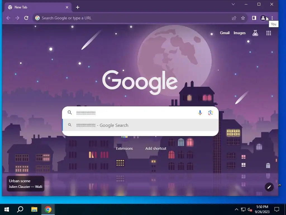Share this page icon
This screenshot has width=286, height=215.
[x=234, y=18]
